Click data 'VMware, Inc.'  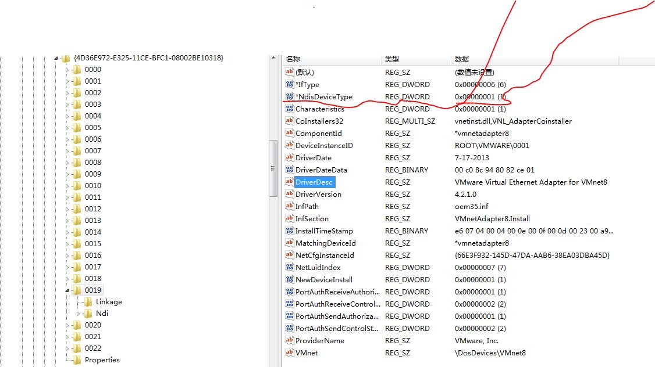(x=476, y=340)
